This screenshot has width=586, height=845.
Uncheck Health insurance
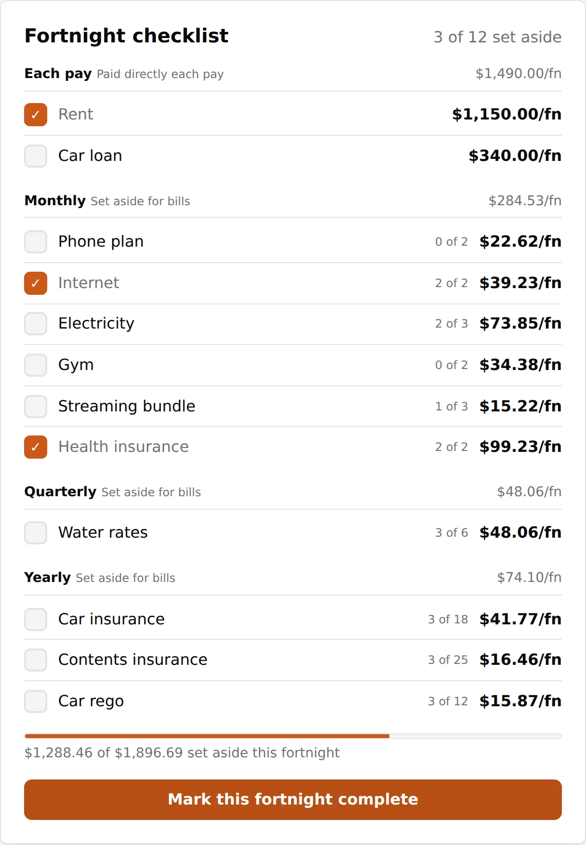pyautogui.click(x=36, y=447)
